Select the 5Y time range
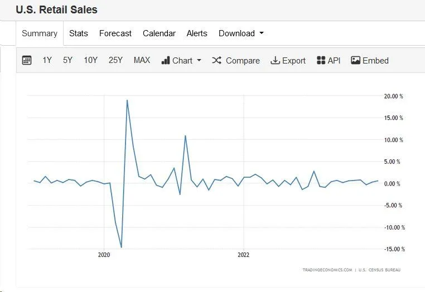 click(x=67, y=60)
